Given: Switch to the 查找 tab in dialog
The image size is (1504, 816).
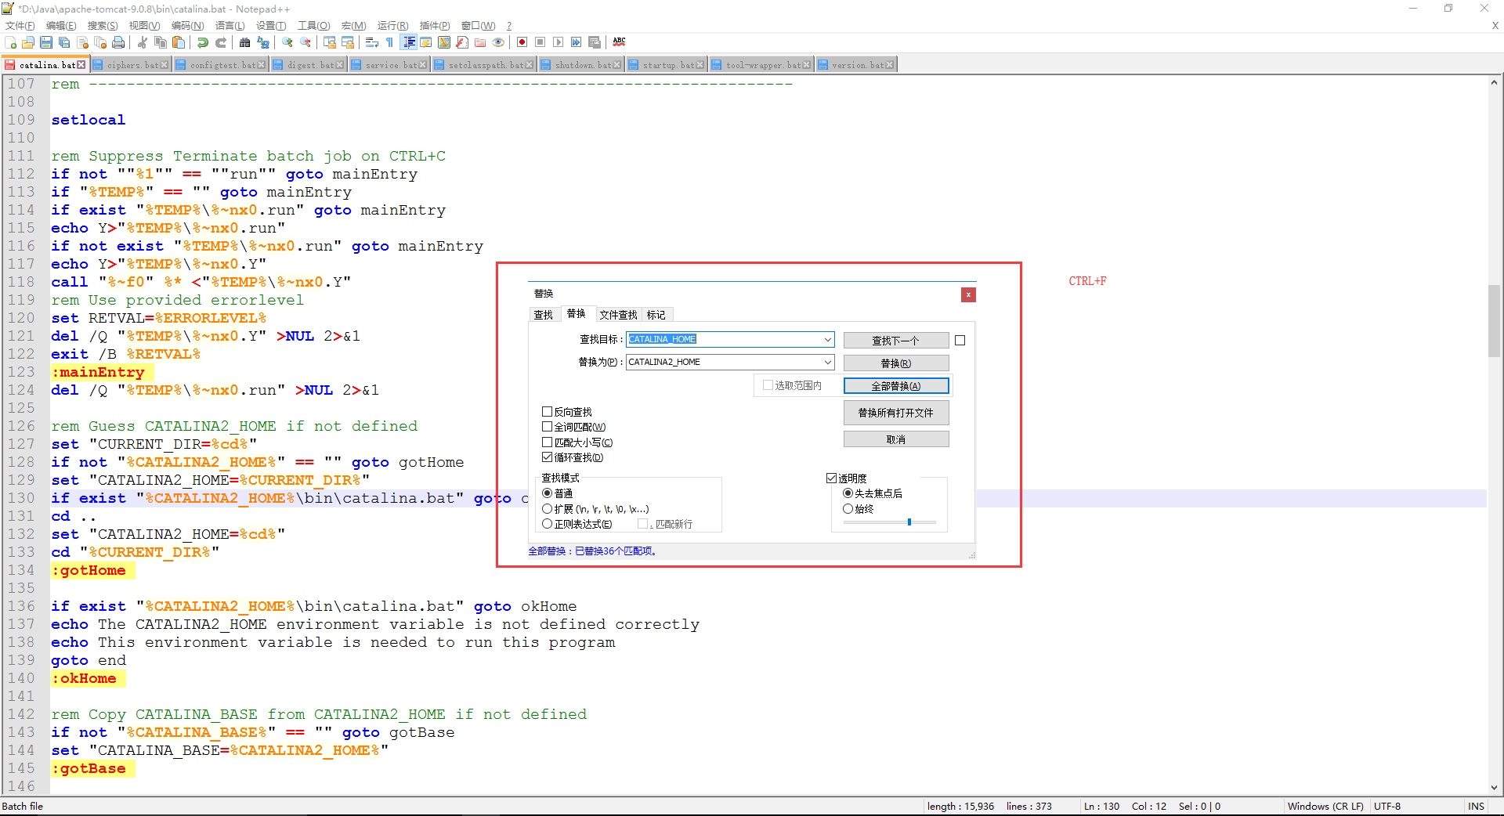Looking at the screenshot, I should click(x=544, y=315).
